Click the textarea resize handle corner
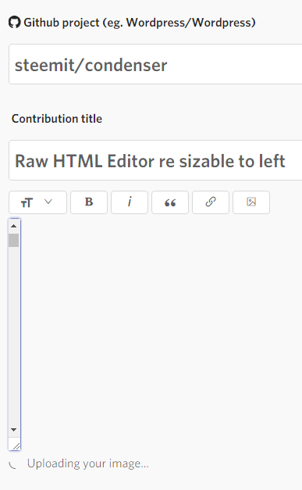 (16, 445)
